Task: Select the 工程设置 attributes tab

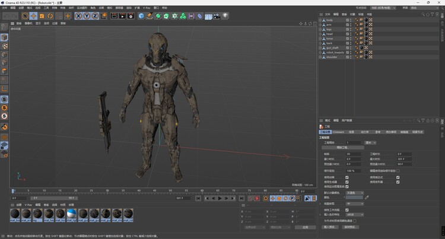Action: pyautogui.click(x=325, y=132)
